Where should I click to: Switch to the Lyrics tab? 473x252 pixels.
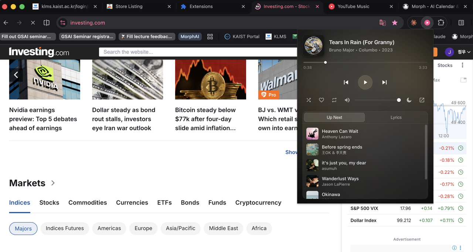396,118
